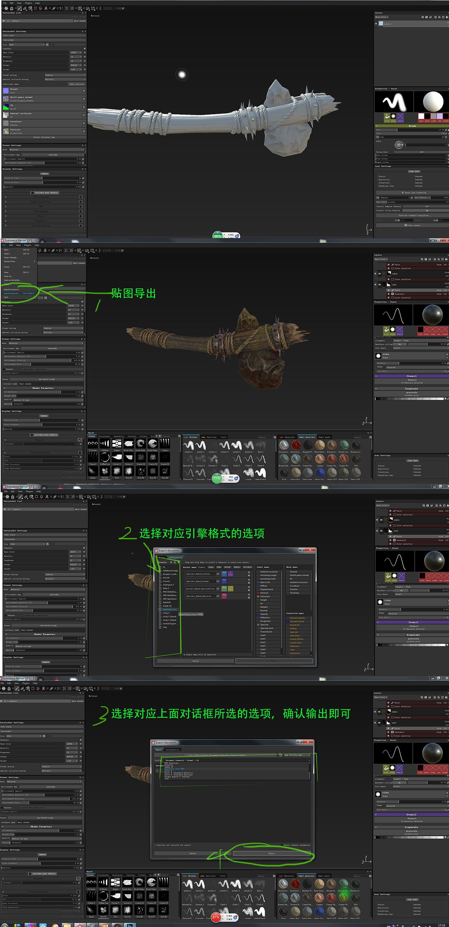Enable the Export shaders parameters checkbox
This screenshot has height=927, width=449.
[x=281, y=845]
